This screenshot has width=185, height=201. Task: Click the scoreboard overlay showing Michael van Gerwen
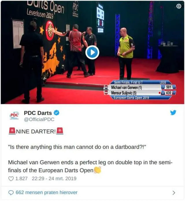(x=140, y=90)
